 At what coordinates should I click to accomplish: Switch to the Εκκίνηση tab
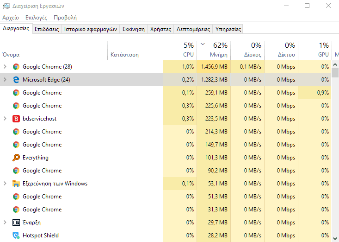[133, 29]
